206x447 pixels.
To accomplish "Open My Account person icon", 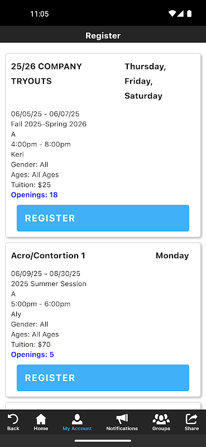I will point(77,420).
